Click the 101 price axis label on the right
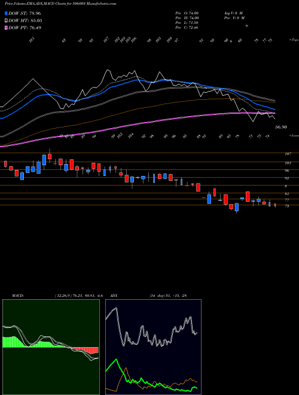The height and width of the screenshot is (395, 299). pyautogui.click(x=288, y=163)
